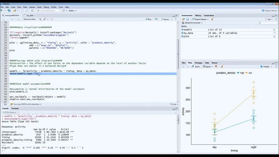Click the New File icon in main toolbar
The height and width of the screenshot is (157, 279).
[x=2, y=10]
